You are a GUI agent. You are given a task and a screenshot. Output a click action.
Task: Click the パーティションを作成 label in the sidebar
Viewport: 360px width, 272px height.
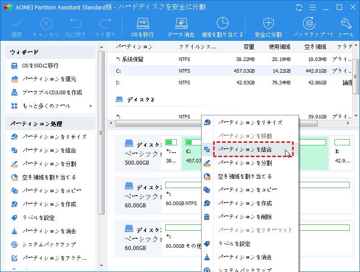(x=49, y=204)
